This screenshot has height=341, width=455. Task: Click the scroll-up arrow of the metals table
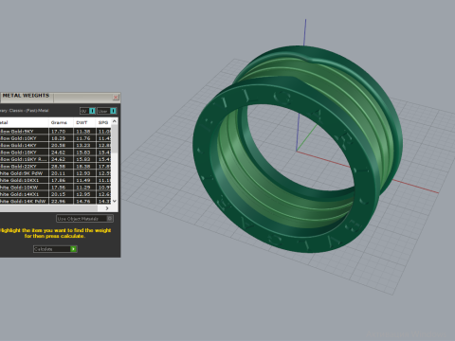115,121
